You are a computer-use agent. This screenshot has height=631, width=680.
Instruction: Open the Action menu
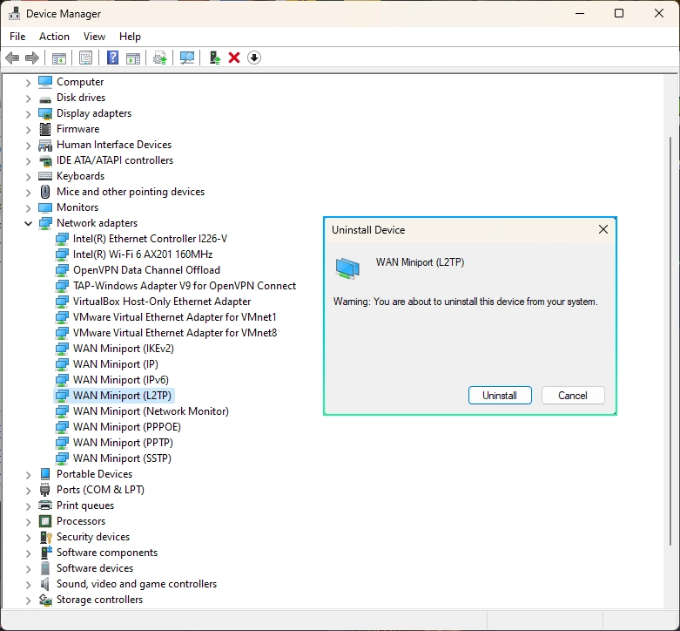[x=54, y=37]
